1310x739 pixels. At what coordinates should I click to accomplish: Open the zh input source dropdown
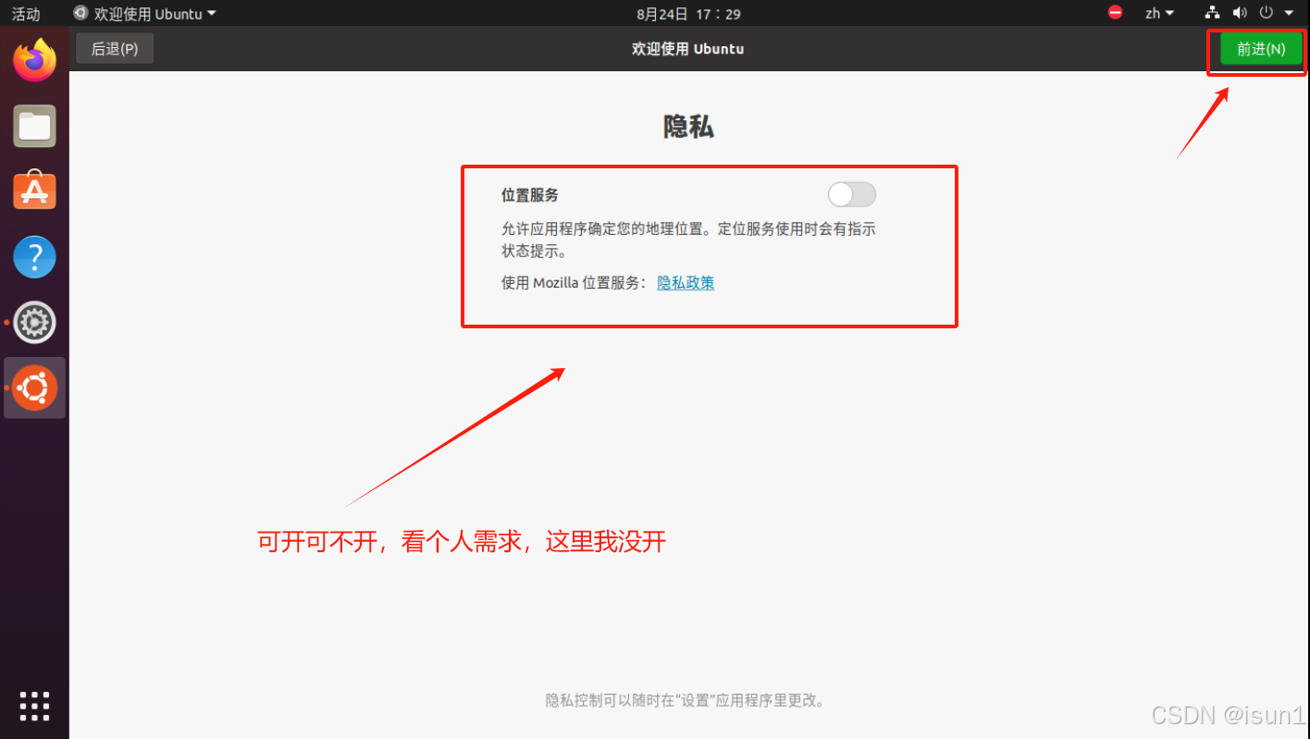click(1159, 13)
